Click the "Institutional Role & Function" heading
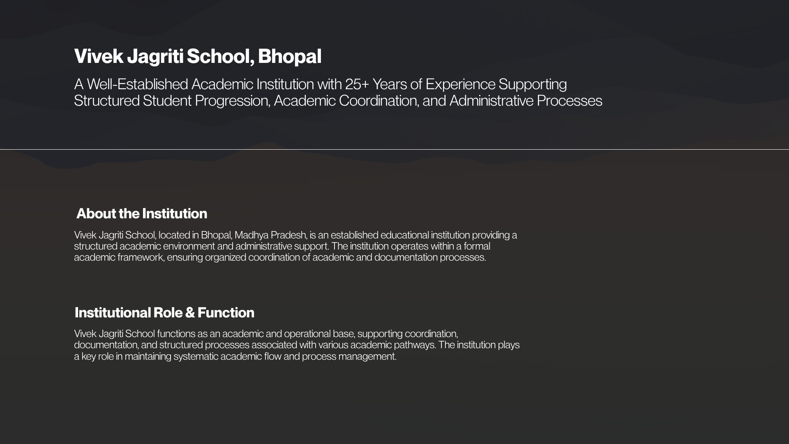789x444 pixels. 164,312
